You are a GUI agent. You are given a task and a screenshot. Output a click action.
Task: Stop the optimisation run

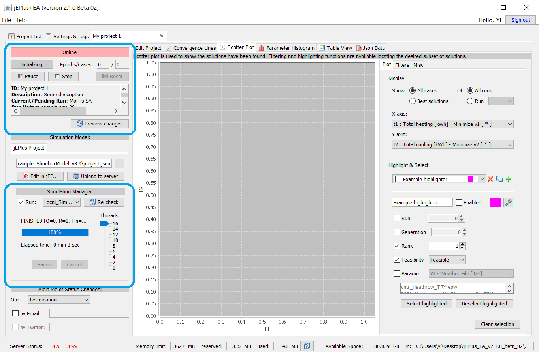point(63,76)
